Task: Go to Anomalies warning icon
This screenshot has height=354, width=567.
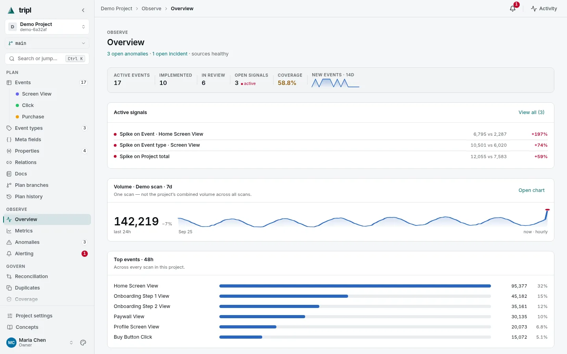Action: 9,242
